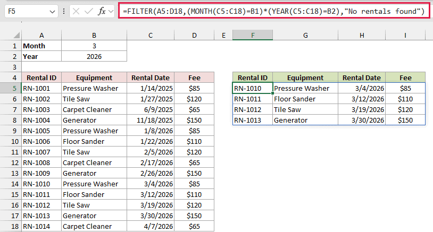The width and height of the screenshot is (433, 232).
Task: Click the Insert Function fx icon
Action: [102, 11]
